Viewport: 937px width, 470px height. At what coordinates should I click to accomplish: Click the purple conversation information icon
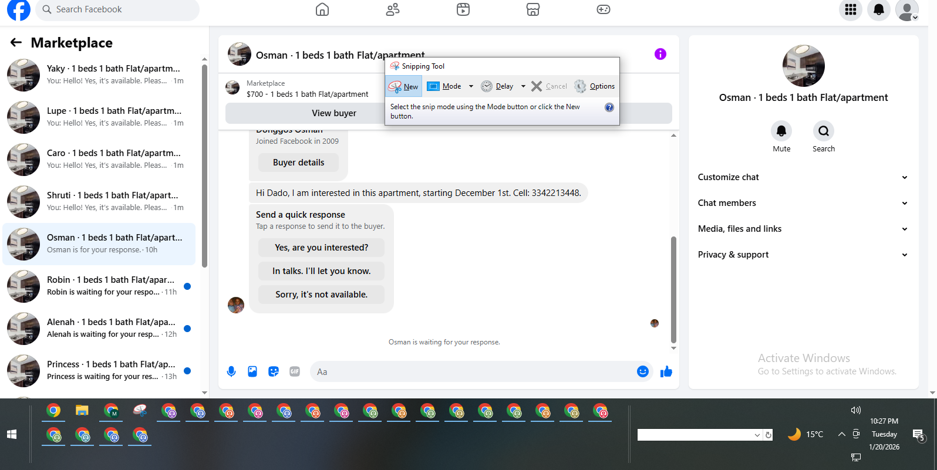point(660,54)
